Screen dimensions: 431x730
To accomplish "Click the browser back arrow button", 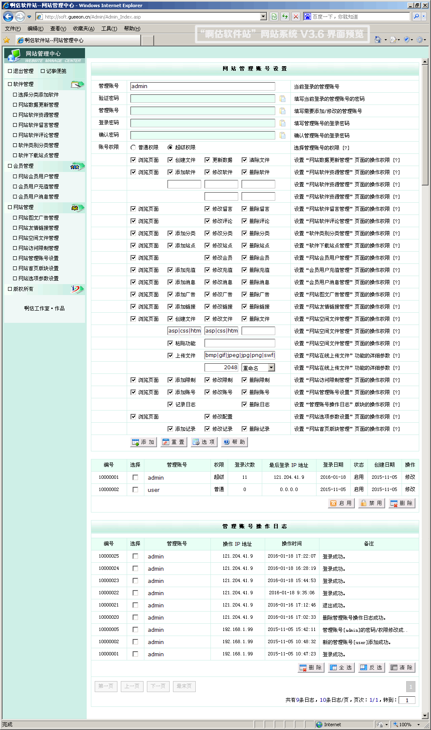I will [8, 16].
